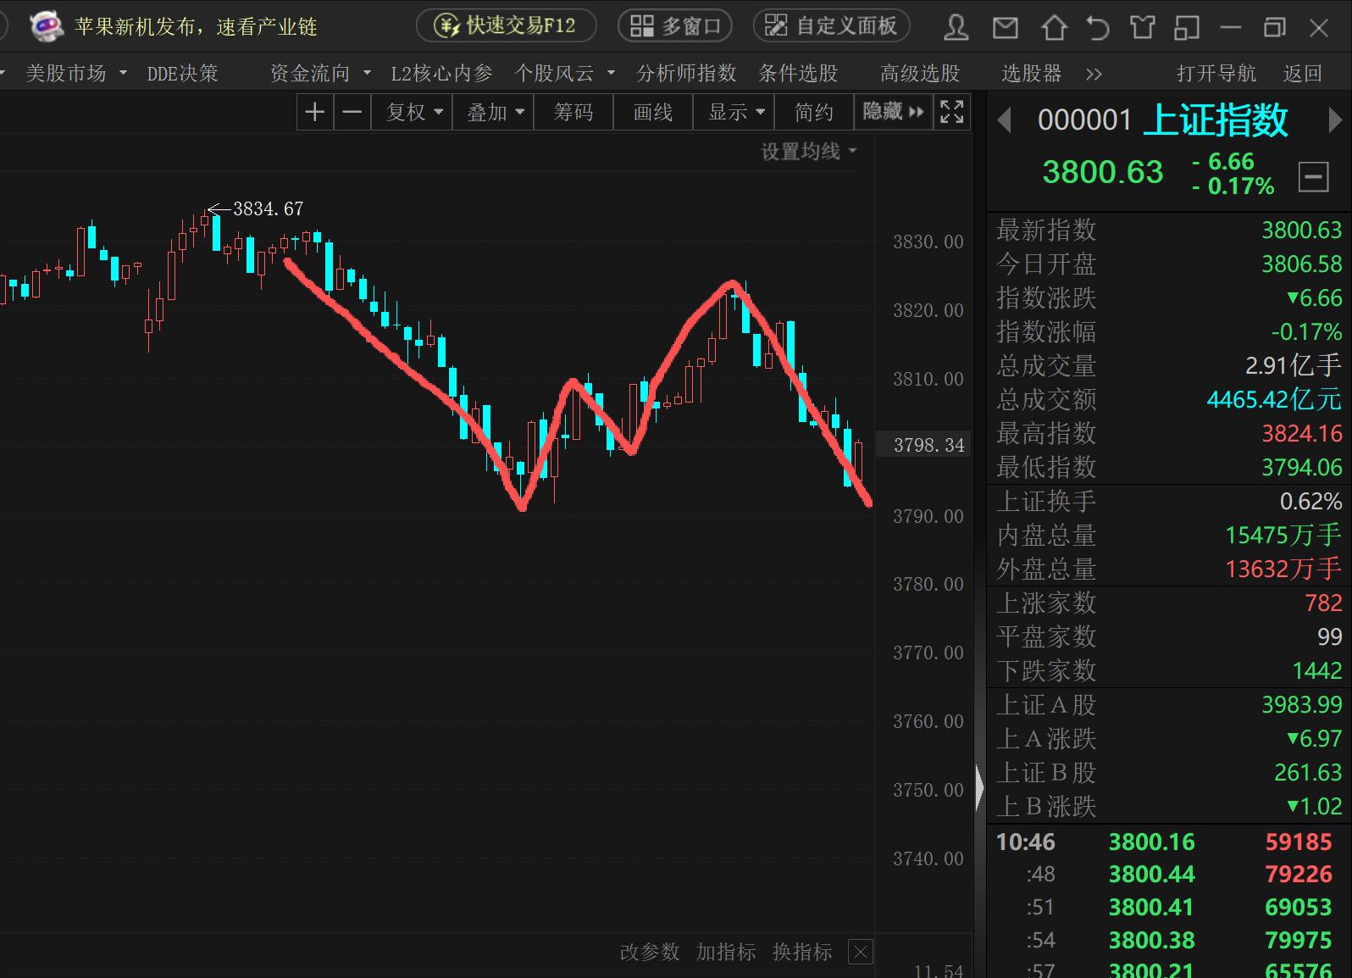This screenshot has width=1352, height=978.
Task: Close the indicator panel X icon
Action: point(861,952)
